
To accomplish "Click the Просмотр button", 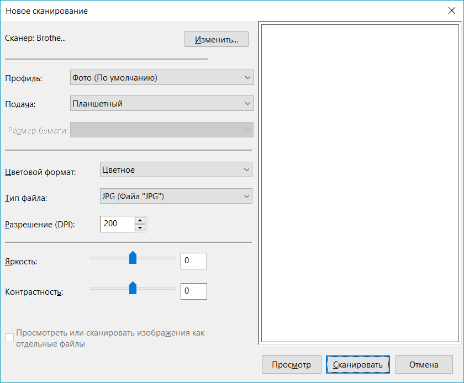I will pyautogui.click(x=292, y=365).
